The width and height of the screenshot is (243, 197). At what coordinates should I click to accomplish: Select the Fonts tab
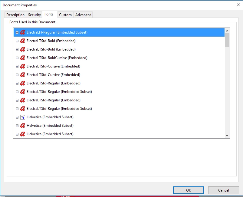[x=50, y=14]
